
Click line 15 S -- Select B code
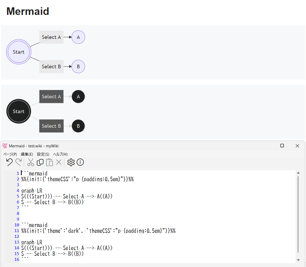point(52,254)
